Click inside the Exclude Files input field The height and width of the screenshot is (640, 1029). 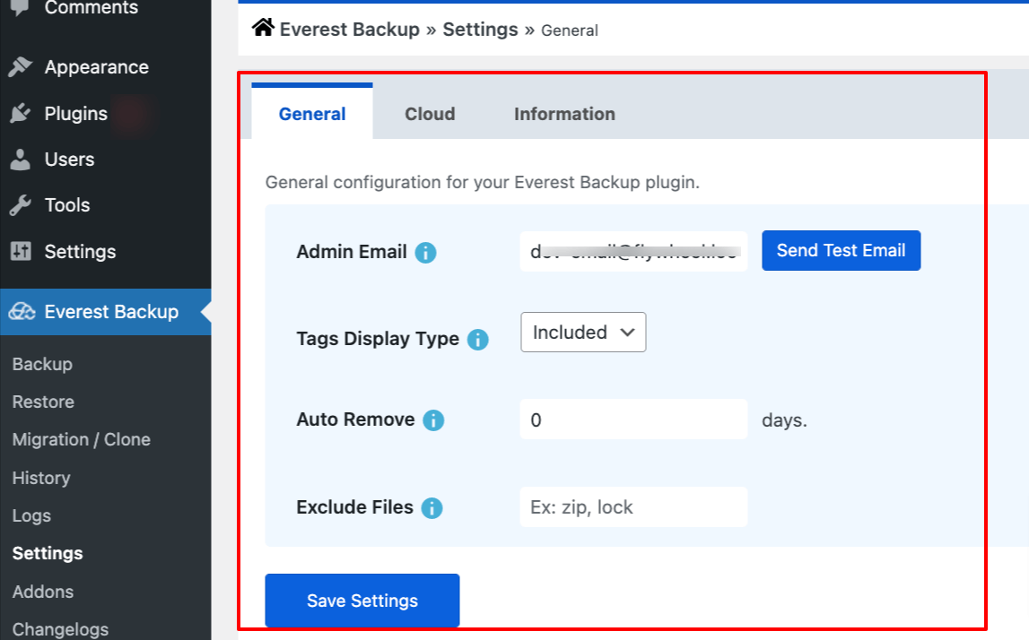[632, 506]
